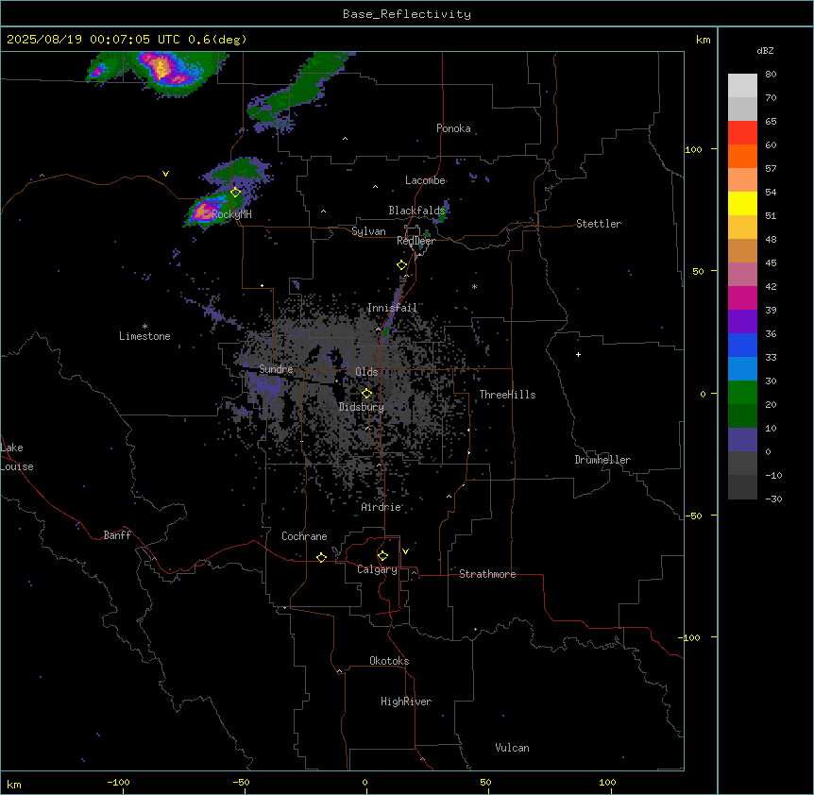Select the Innisfail label
814x795 pixels.
[x=392, y=308]
